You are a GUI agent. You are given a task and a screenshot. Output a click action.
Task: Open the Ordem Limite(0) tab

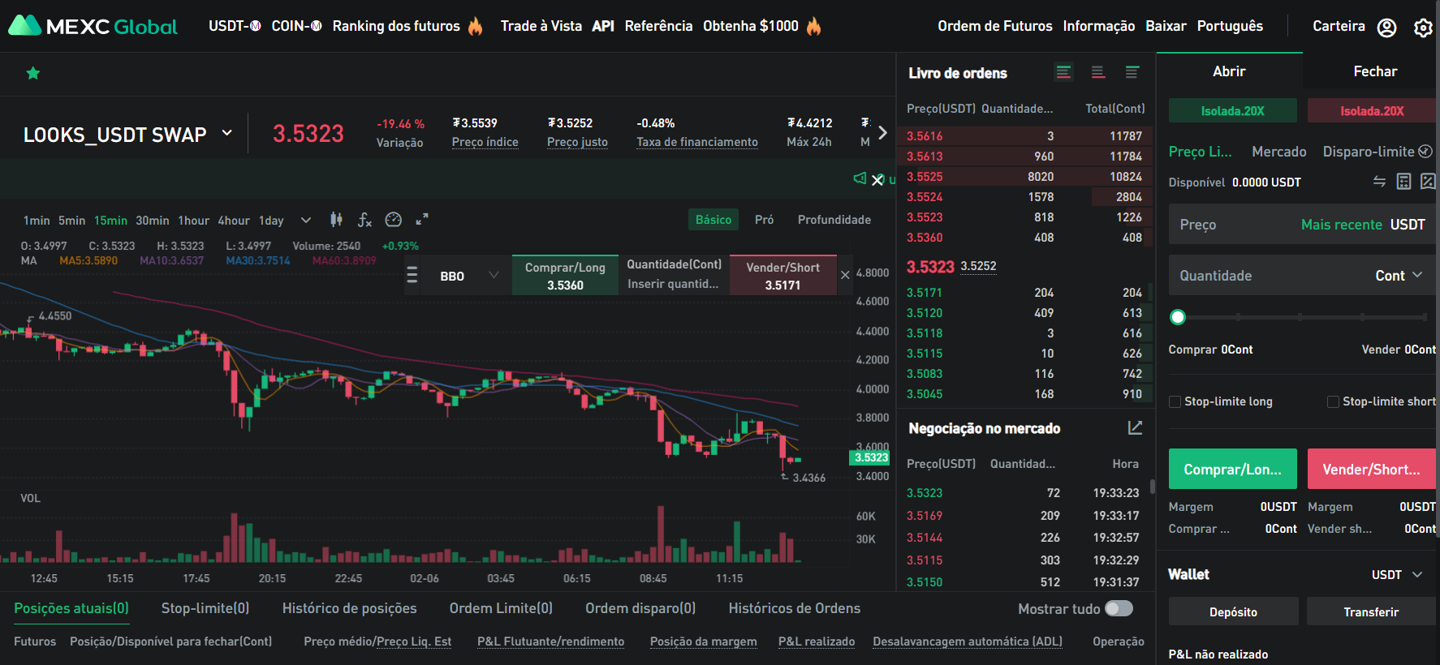tap(501, 608)
